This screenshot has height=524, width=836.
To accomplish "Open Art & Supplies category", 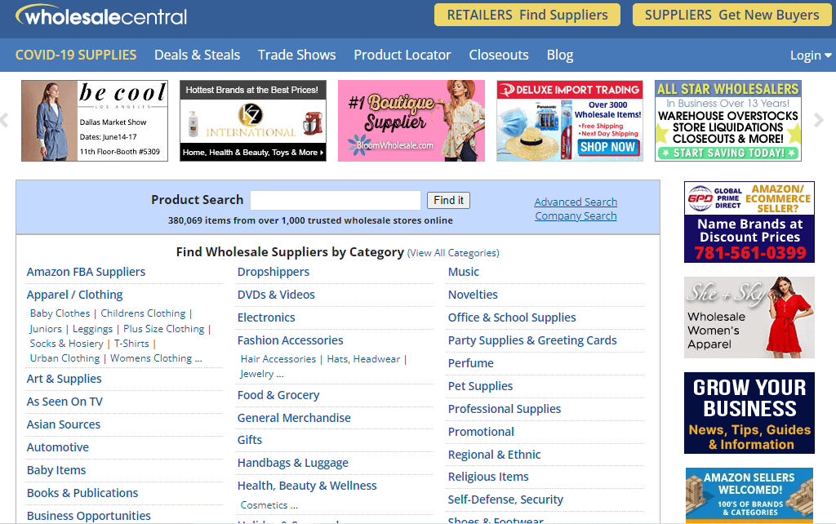I will pos(64,379).
